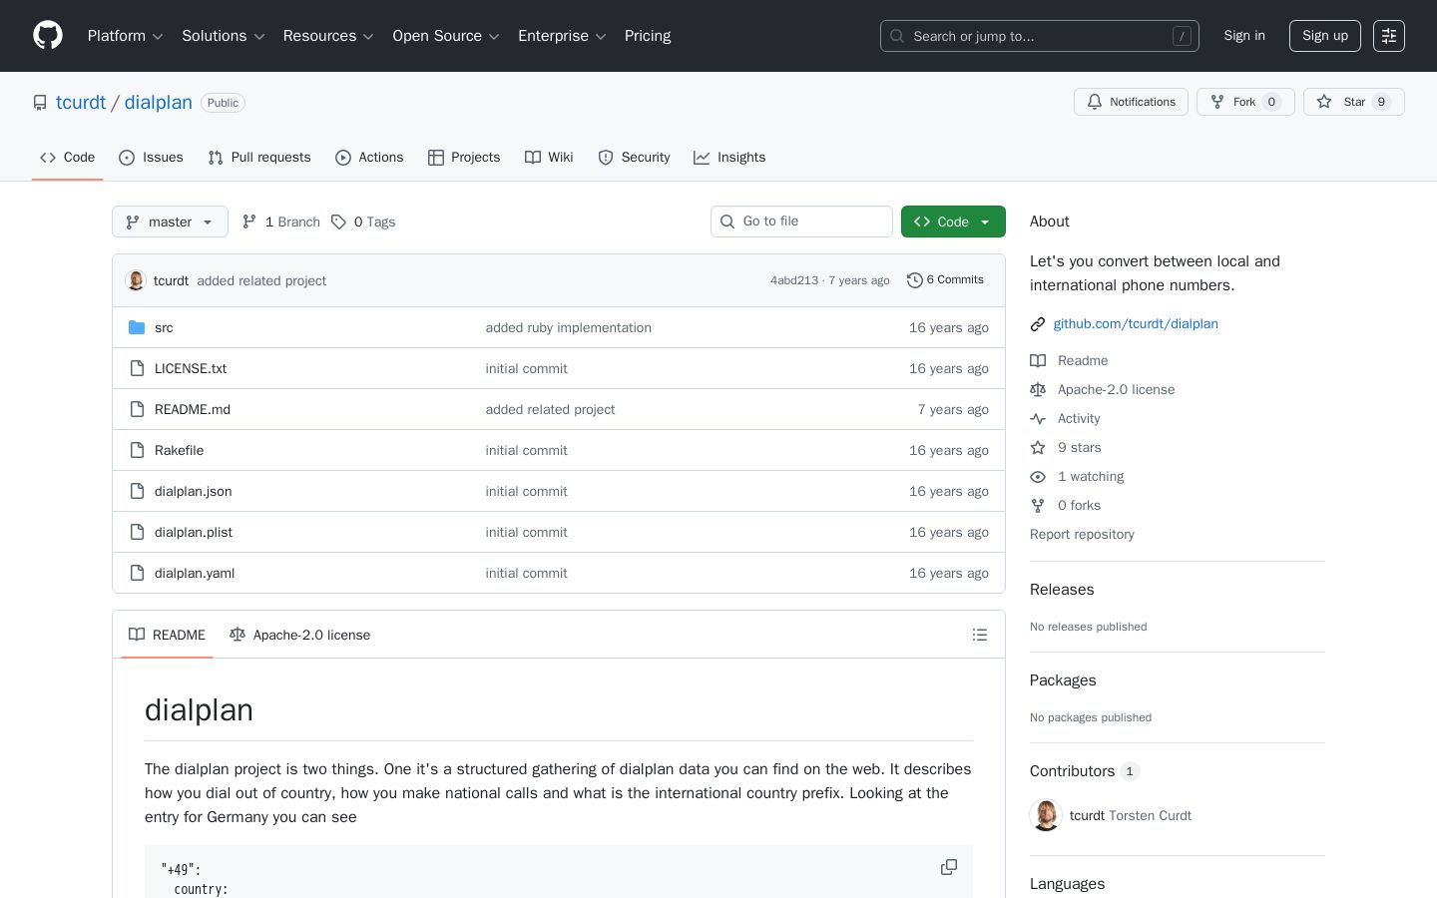This screenshot has height=898, width=1437.
Task: Click the book icon beside Readme
Action: tap(1038, 361)
